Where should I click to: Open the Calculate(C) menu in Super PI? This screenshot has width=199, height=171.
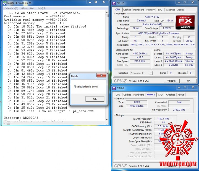pyautogui.click(x=11, y=8)
